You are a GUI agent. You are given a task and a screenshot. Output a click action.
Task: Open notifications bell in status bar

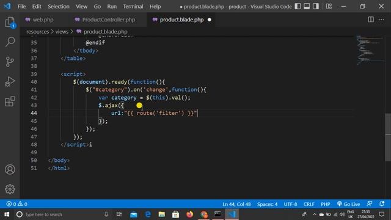(x=382, y=204)
